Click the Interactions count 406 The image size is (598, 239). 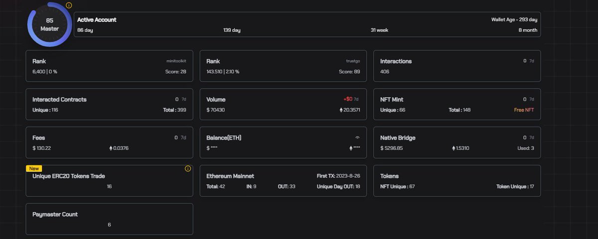(x=385, y=72)
